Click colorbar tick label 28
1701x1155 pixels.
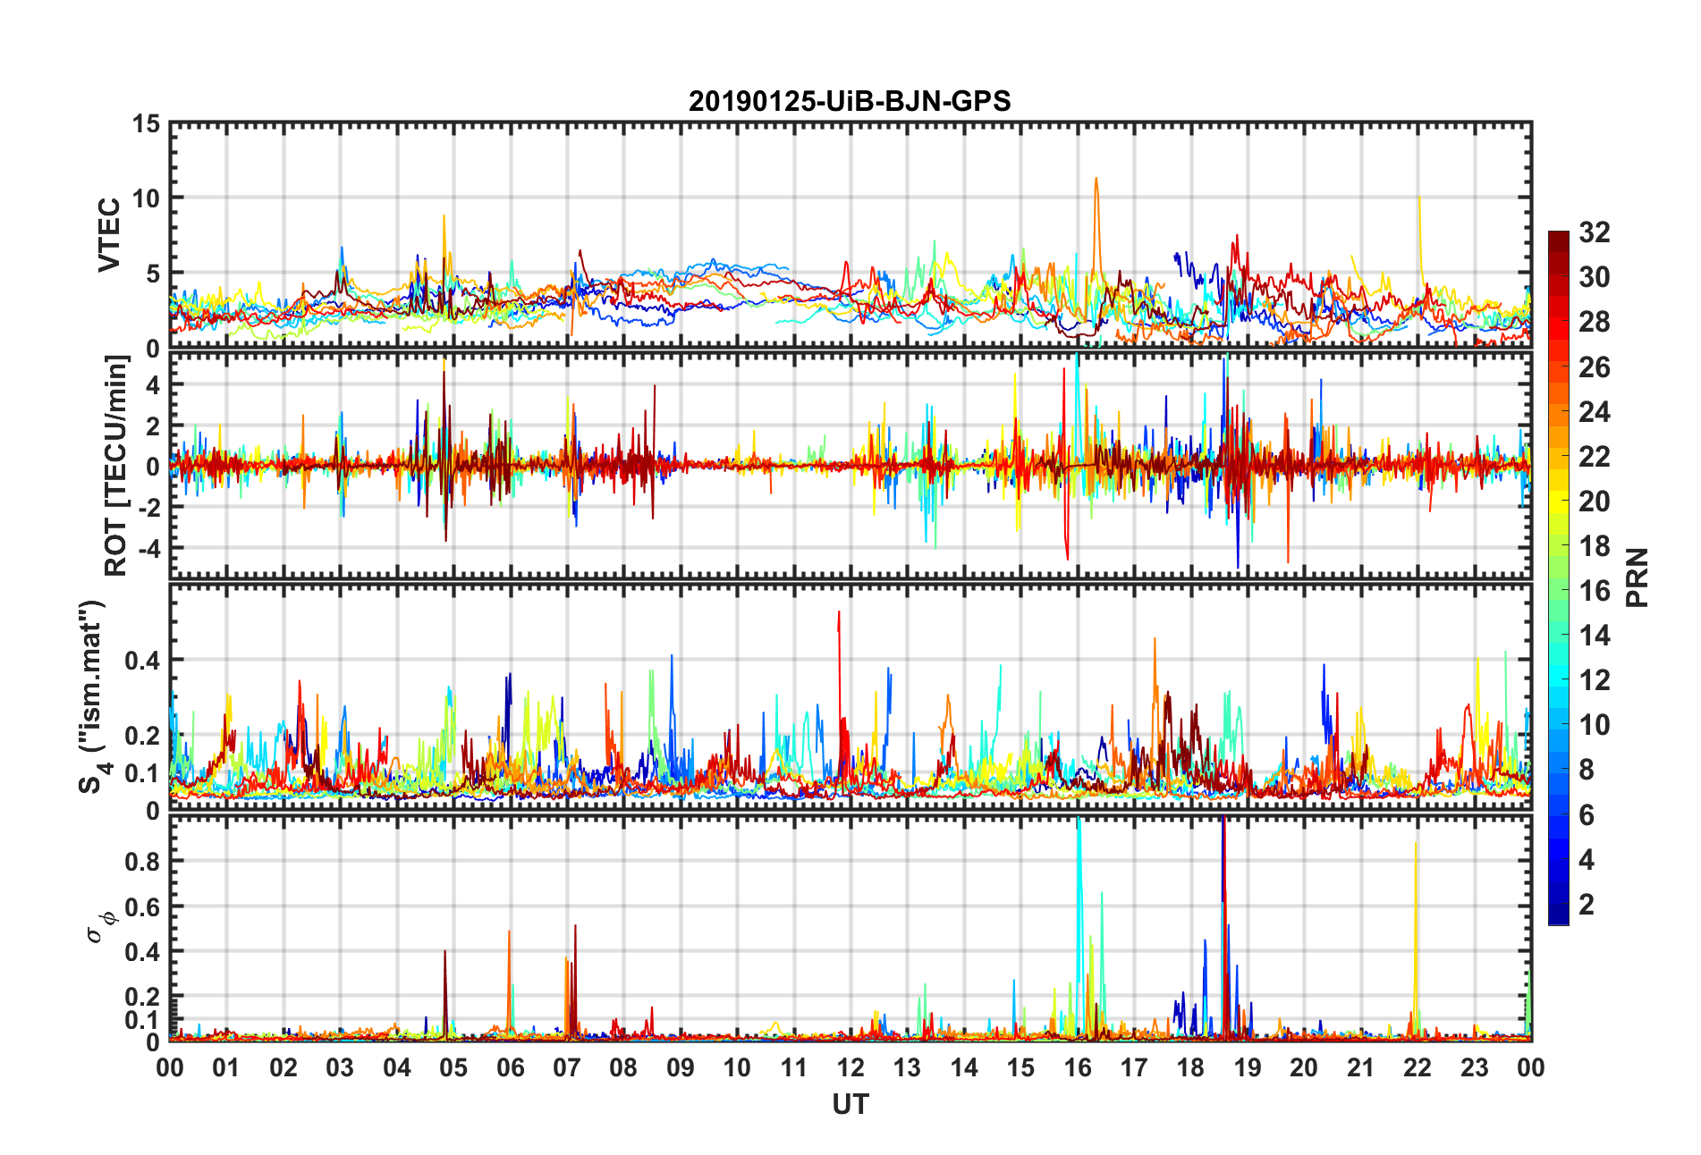click(1594, 322)
